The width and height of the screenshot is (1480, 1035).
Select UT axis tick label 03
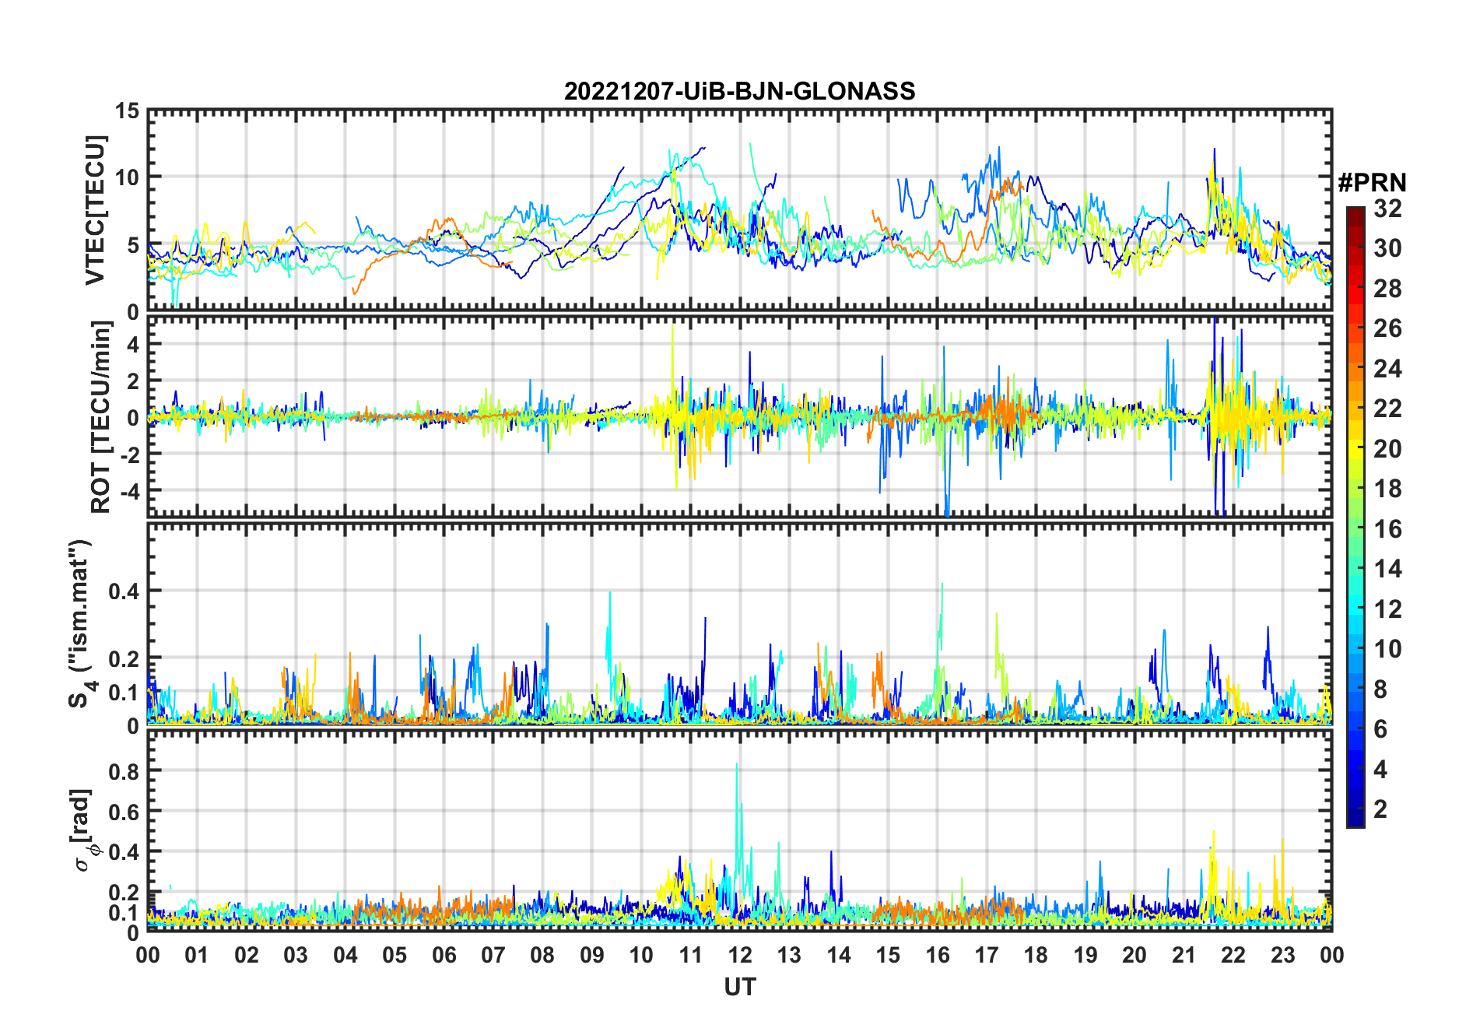[296, 955]
